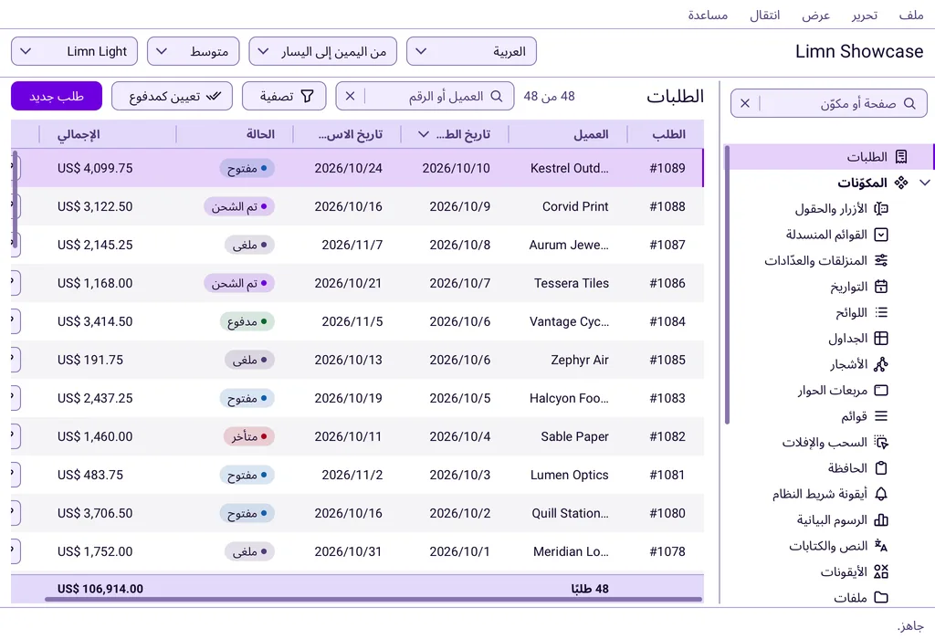Select Lumen Optics customer cell
The height and width of the screenshot is (639, 935).
568,475
